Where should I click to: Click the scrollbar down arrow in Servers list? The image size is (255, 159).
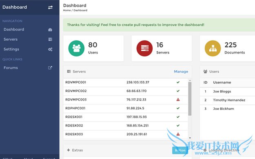pyautogui.click(x=190, y=138)
